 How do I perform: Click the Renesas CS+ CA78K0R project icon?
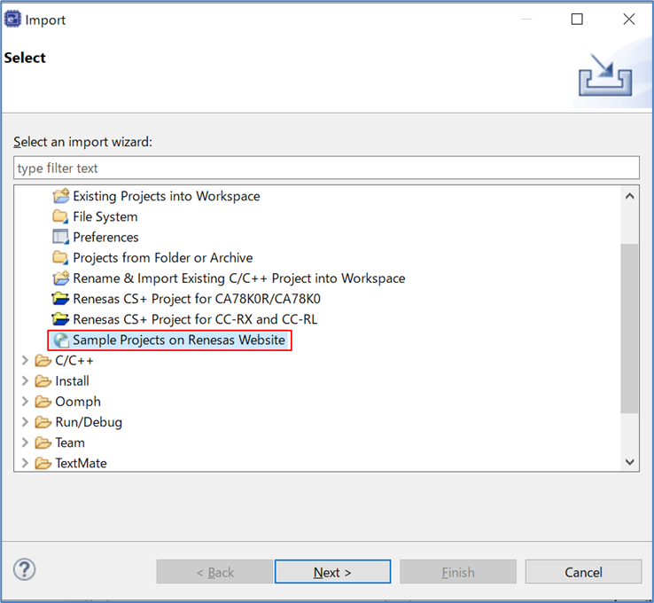[x=60, y=298]
